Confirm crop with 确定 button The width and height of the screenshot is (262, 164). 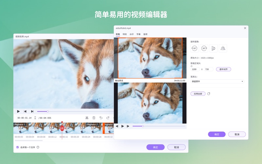217,134
